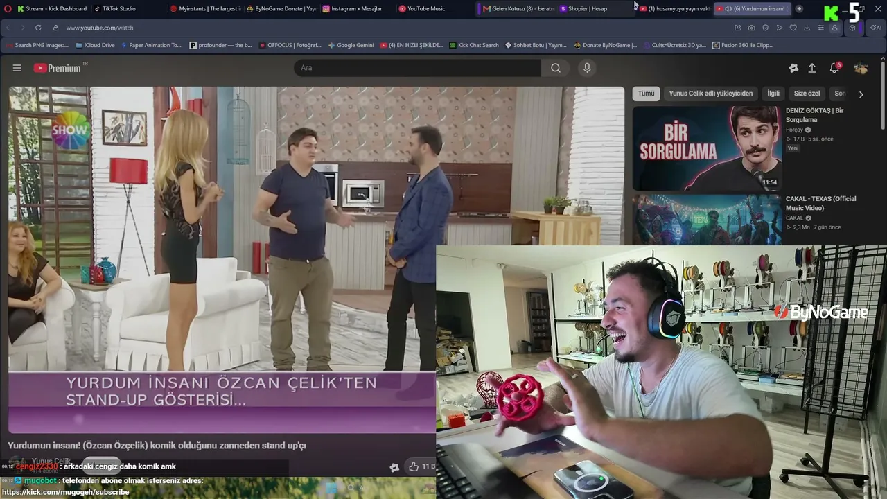Viewport: 887px width, 499px height.
Task: Switch to Stream - Kick Dashboard tab
Action: pos(53,9)
